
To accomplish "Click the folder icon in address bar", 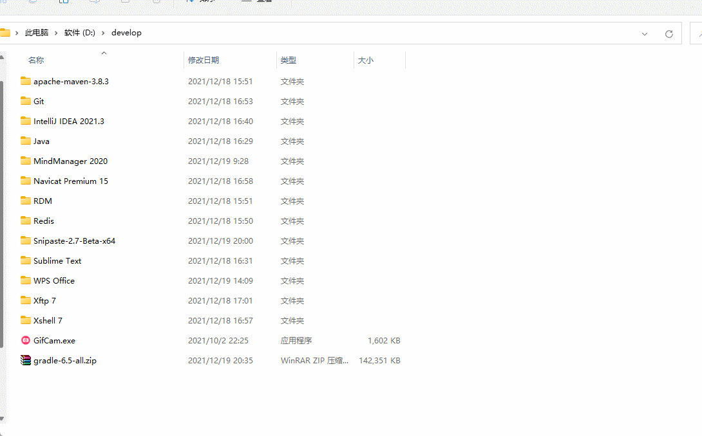I will pyautogui.click(x=5, y=33).
